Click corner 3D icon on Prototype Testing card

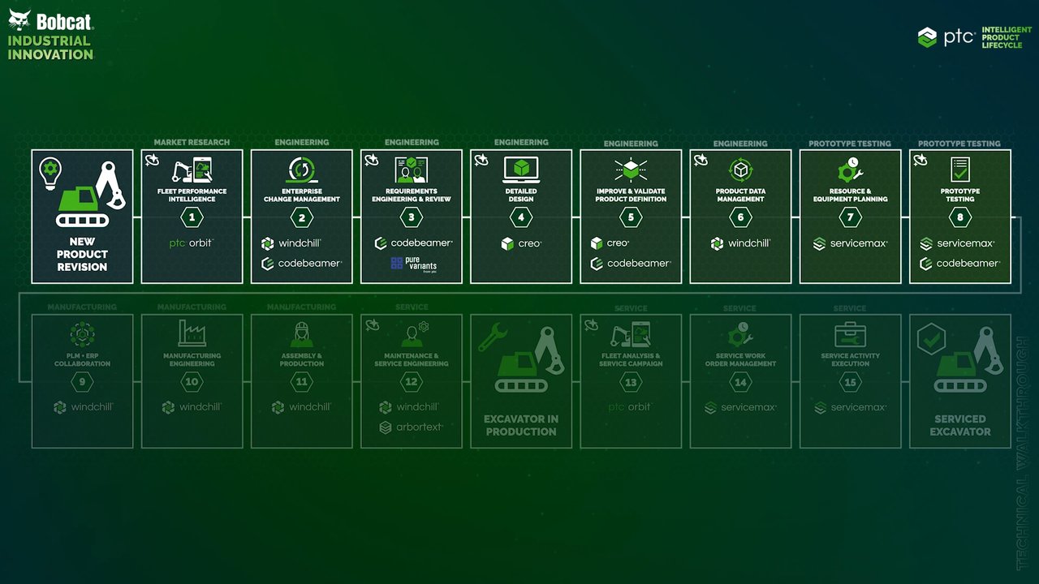(920, 160)
